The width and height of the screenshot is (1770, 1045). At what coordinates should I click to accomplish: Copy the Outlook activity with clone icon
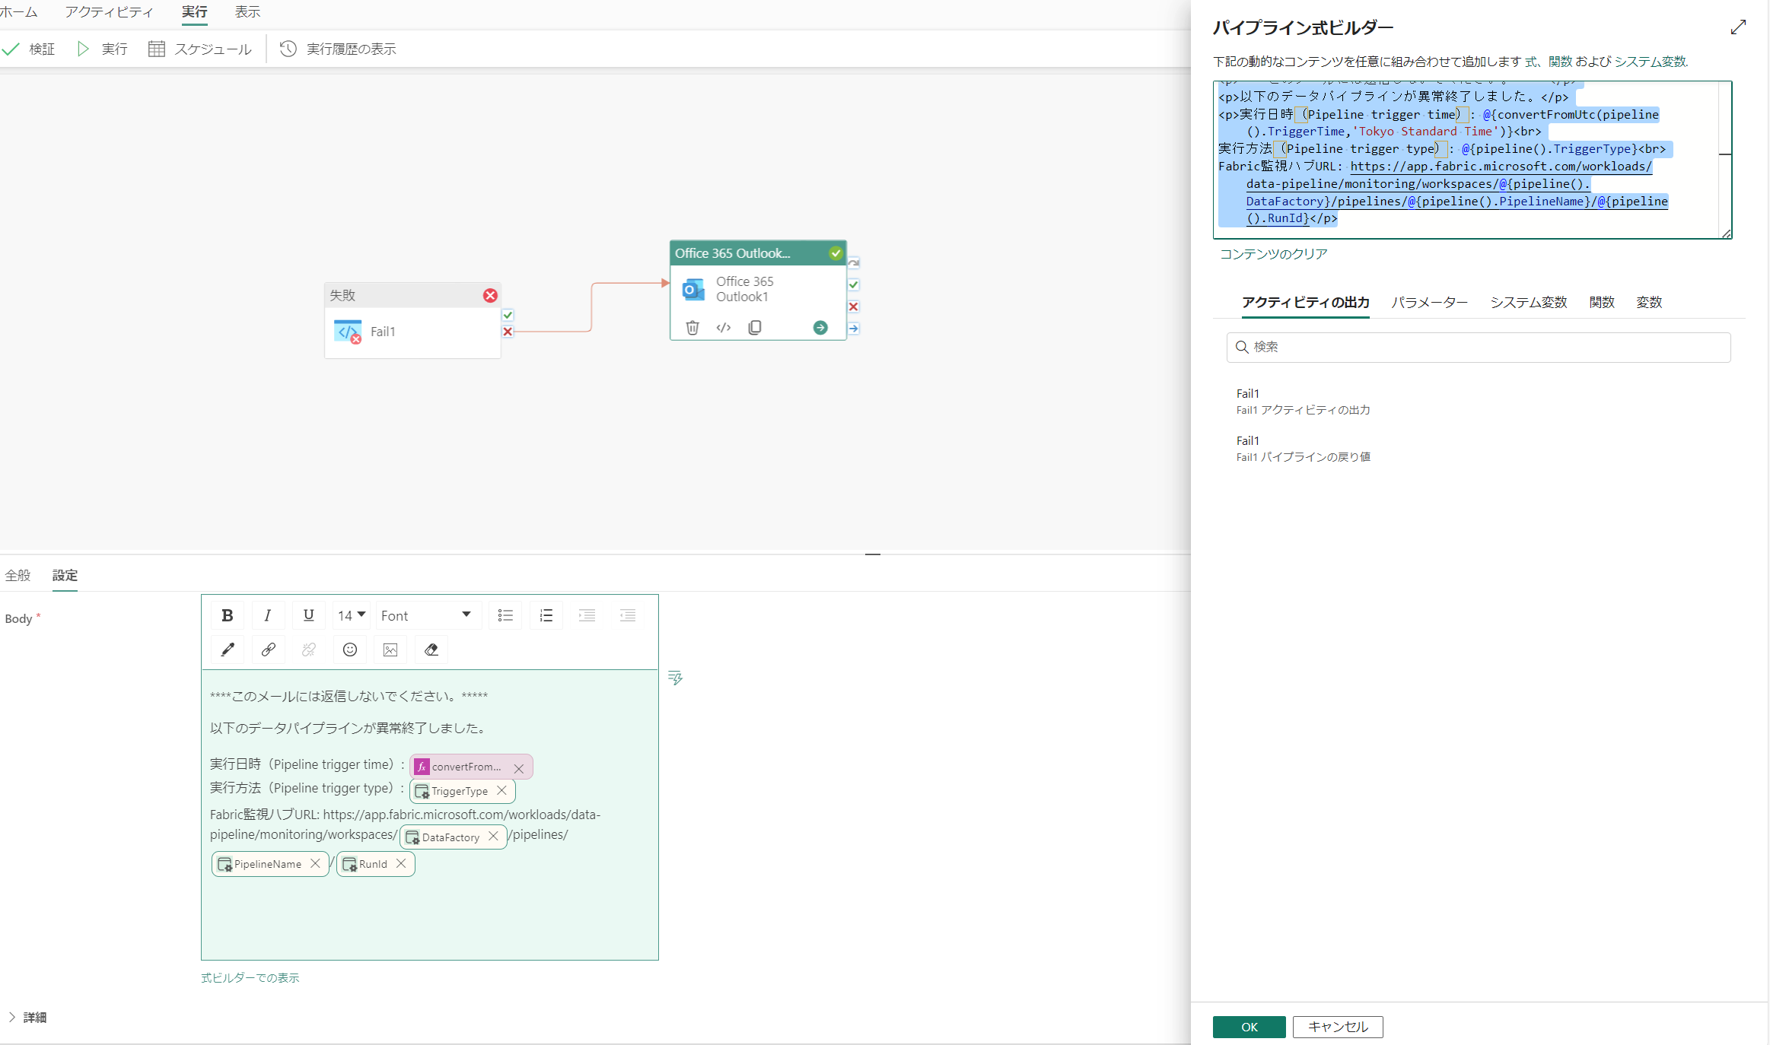tap(754, 328)
